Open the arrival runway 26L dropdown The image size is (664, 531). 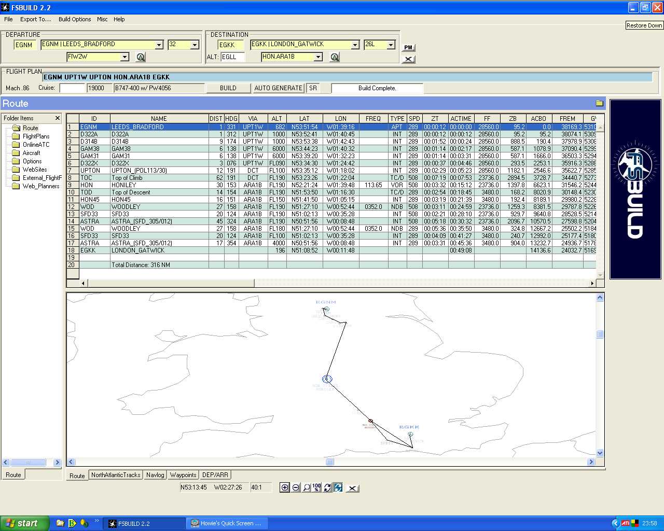(x=391, y=45)
